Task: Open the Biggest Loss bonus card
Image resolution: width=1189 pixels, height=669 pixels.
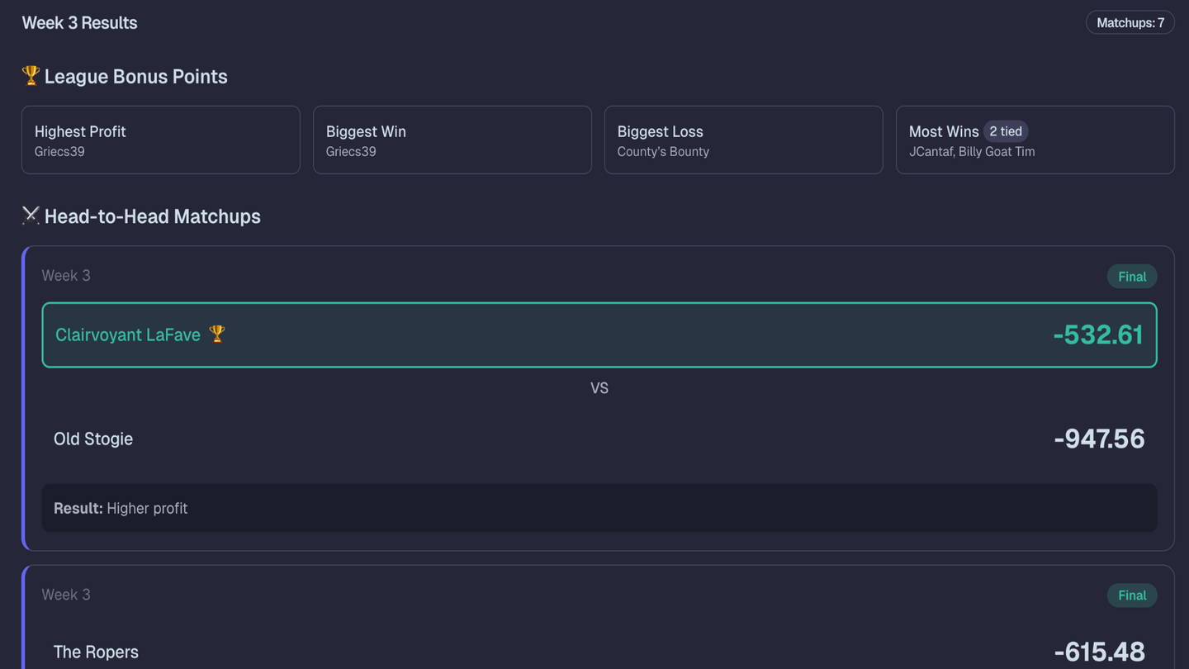Action: click(743, 140)
